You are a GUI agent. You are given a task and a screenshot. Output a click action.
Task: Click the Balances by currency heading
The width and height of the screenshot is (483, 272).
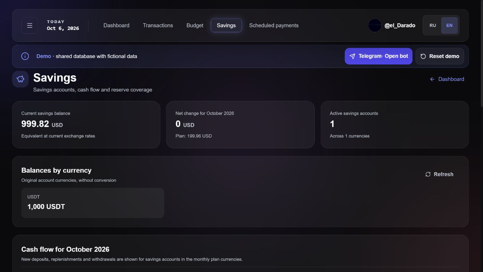click(56, 170)
